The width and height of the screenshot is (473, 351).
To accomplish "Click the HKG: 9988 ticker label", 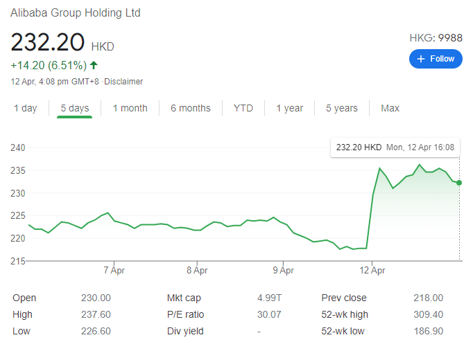I will 436,38.
